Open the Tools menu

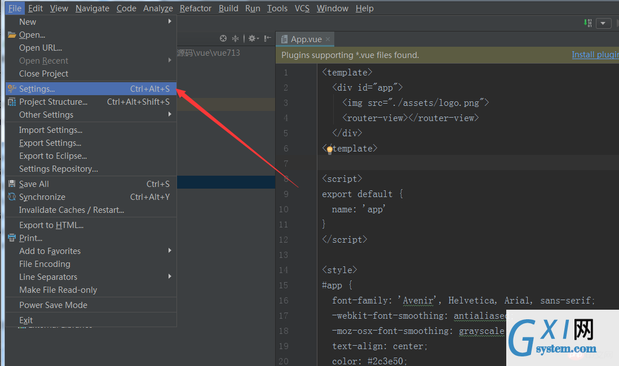coord(277,8)
